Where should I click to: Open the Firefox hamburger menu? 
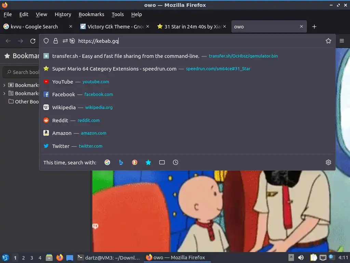(341, 41)
